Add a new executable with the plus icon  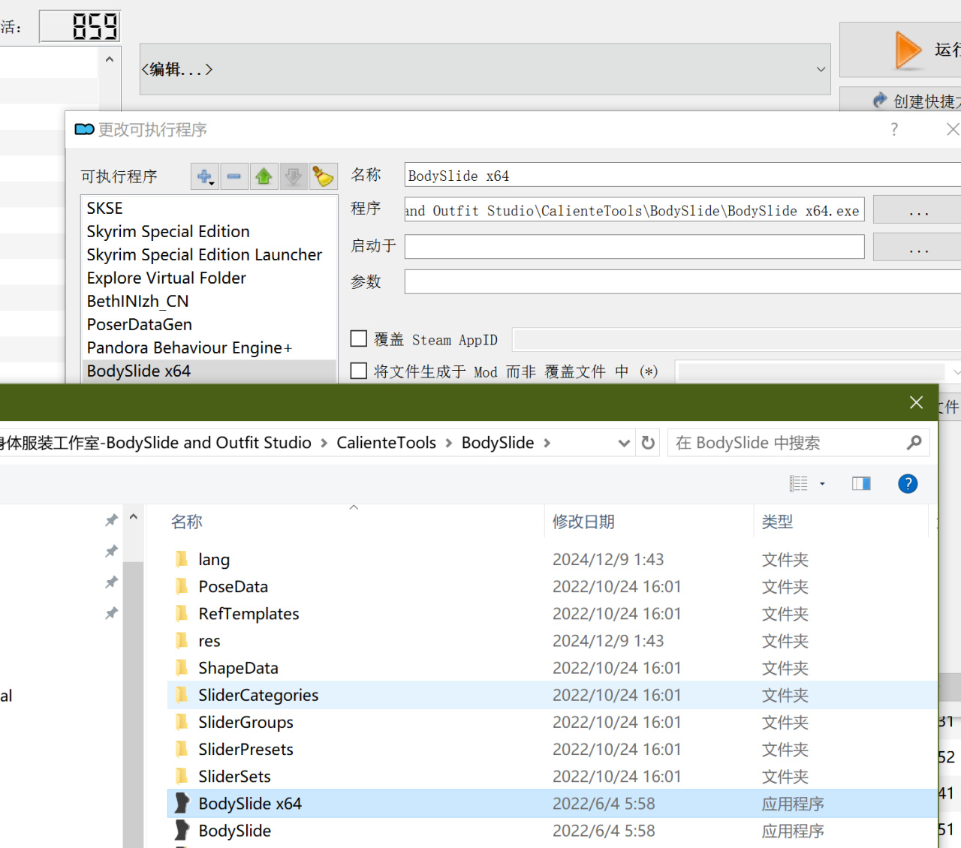[x=204, y=177]
